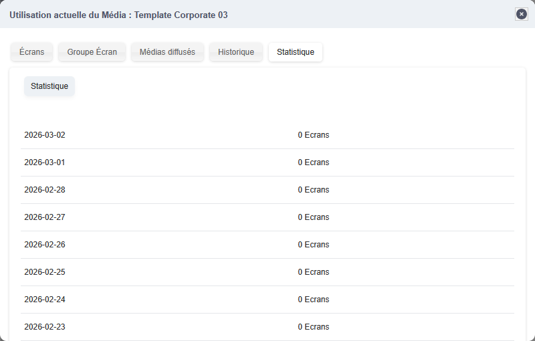This screenshot has width=535, height=341.
Task: Select the 2026-03-02 date row
Action: tap(45, 135)
